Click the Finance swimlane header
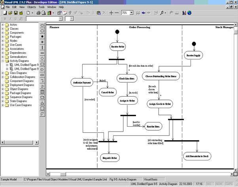This screenshot has height=187, width=238. (x=54, y=27)
